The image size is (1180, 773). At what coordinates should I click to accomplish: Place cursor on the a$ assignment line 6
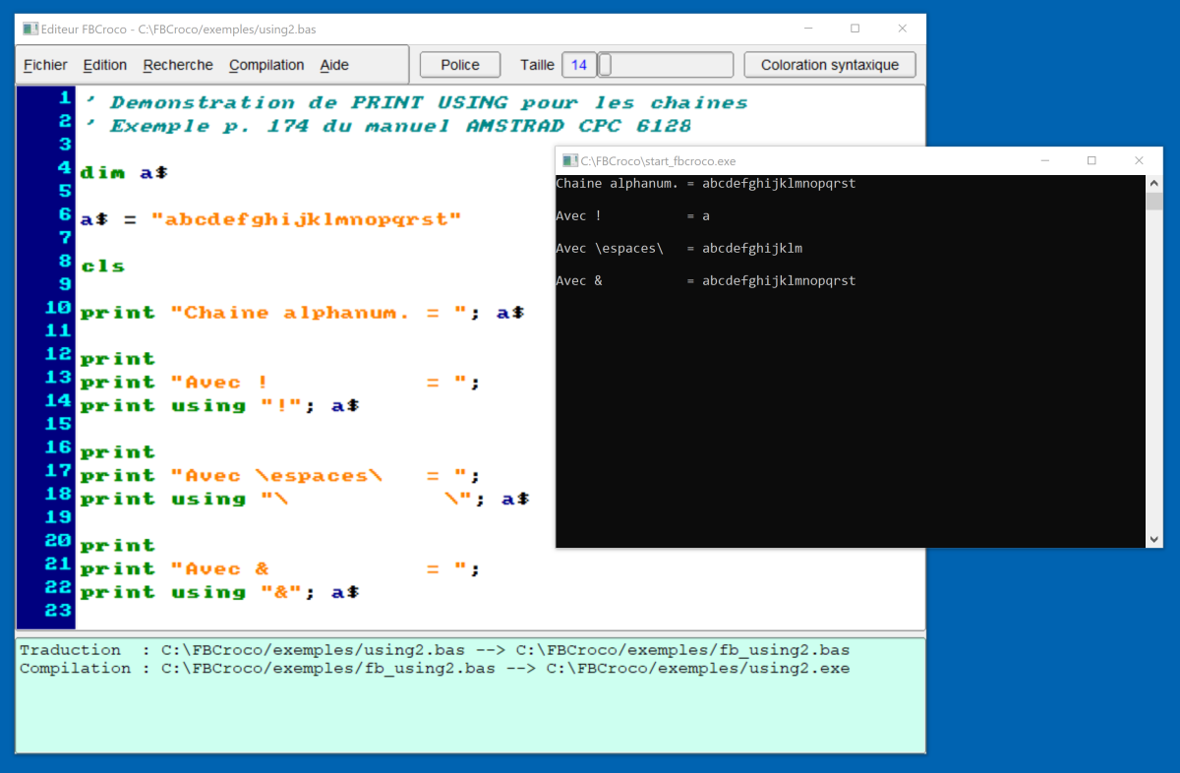pos(270,219)
